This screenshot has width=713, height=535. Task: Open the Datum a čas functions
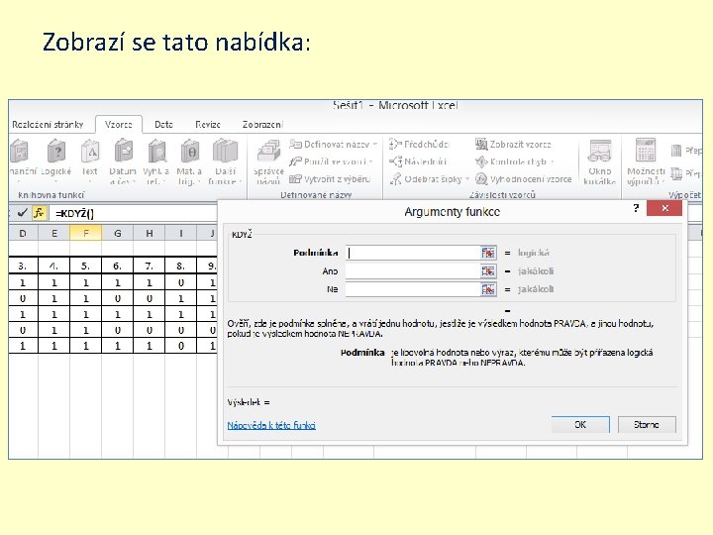(x=123, y=161)
